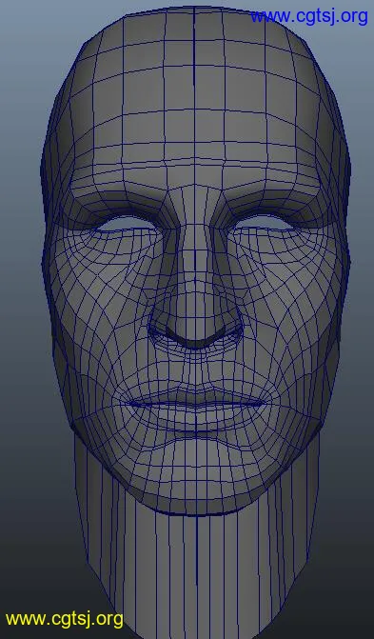Click the blue www.cgtsj.org watermark link
This screenshot has height=639, width=374.
point(309,17)
